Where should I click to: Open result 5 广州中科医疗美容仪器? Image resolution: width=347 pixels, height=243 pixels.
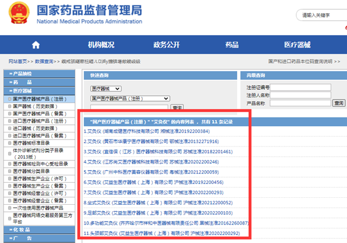click(x=151, y=172)
